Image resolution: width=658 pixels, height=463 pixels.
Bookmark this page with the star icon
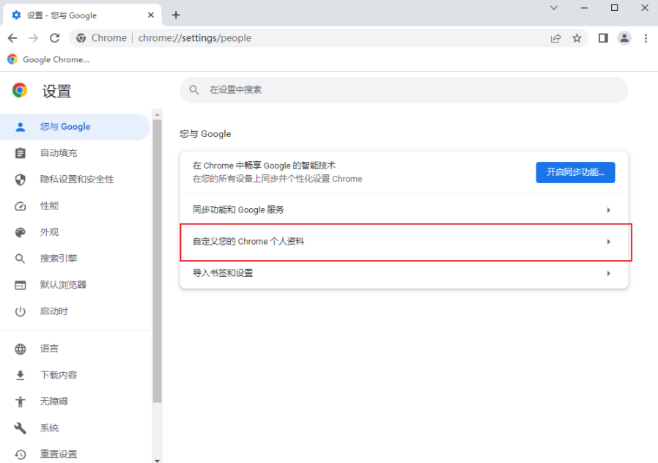tap(577, 38)
